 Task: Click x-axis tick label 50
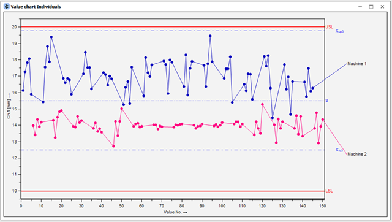[x=121, y=205]
